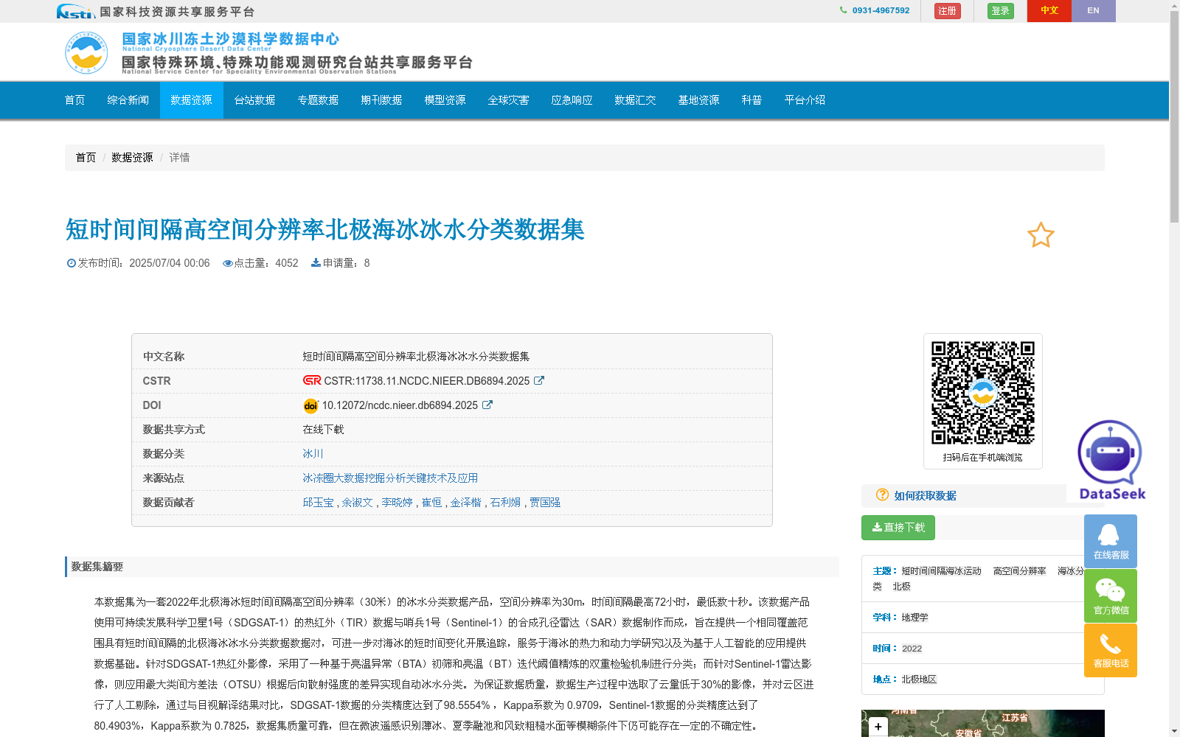Viewport: 1180px width, 737px height.
Task: Click the 0931-4967592 phone number
Action: 881,10
